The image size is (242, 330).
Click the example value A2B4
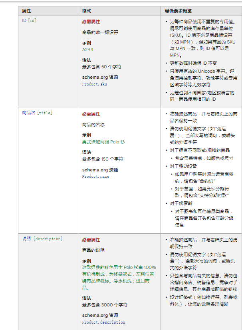click(87, 50)
